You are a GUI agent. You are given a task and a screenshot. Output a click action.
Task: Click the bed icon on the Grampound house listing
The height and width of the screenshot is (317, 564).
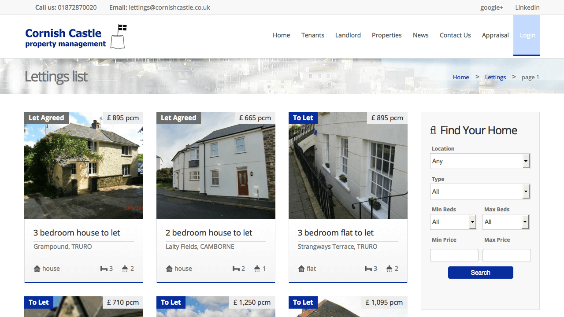pyautogui.click(x=105, y=268)
